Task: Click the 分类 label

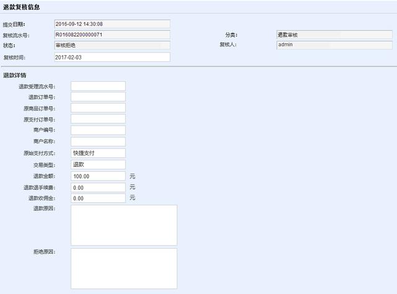Action: [x=231, y=35]
